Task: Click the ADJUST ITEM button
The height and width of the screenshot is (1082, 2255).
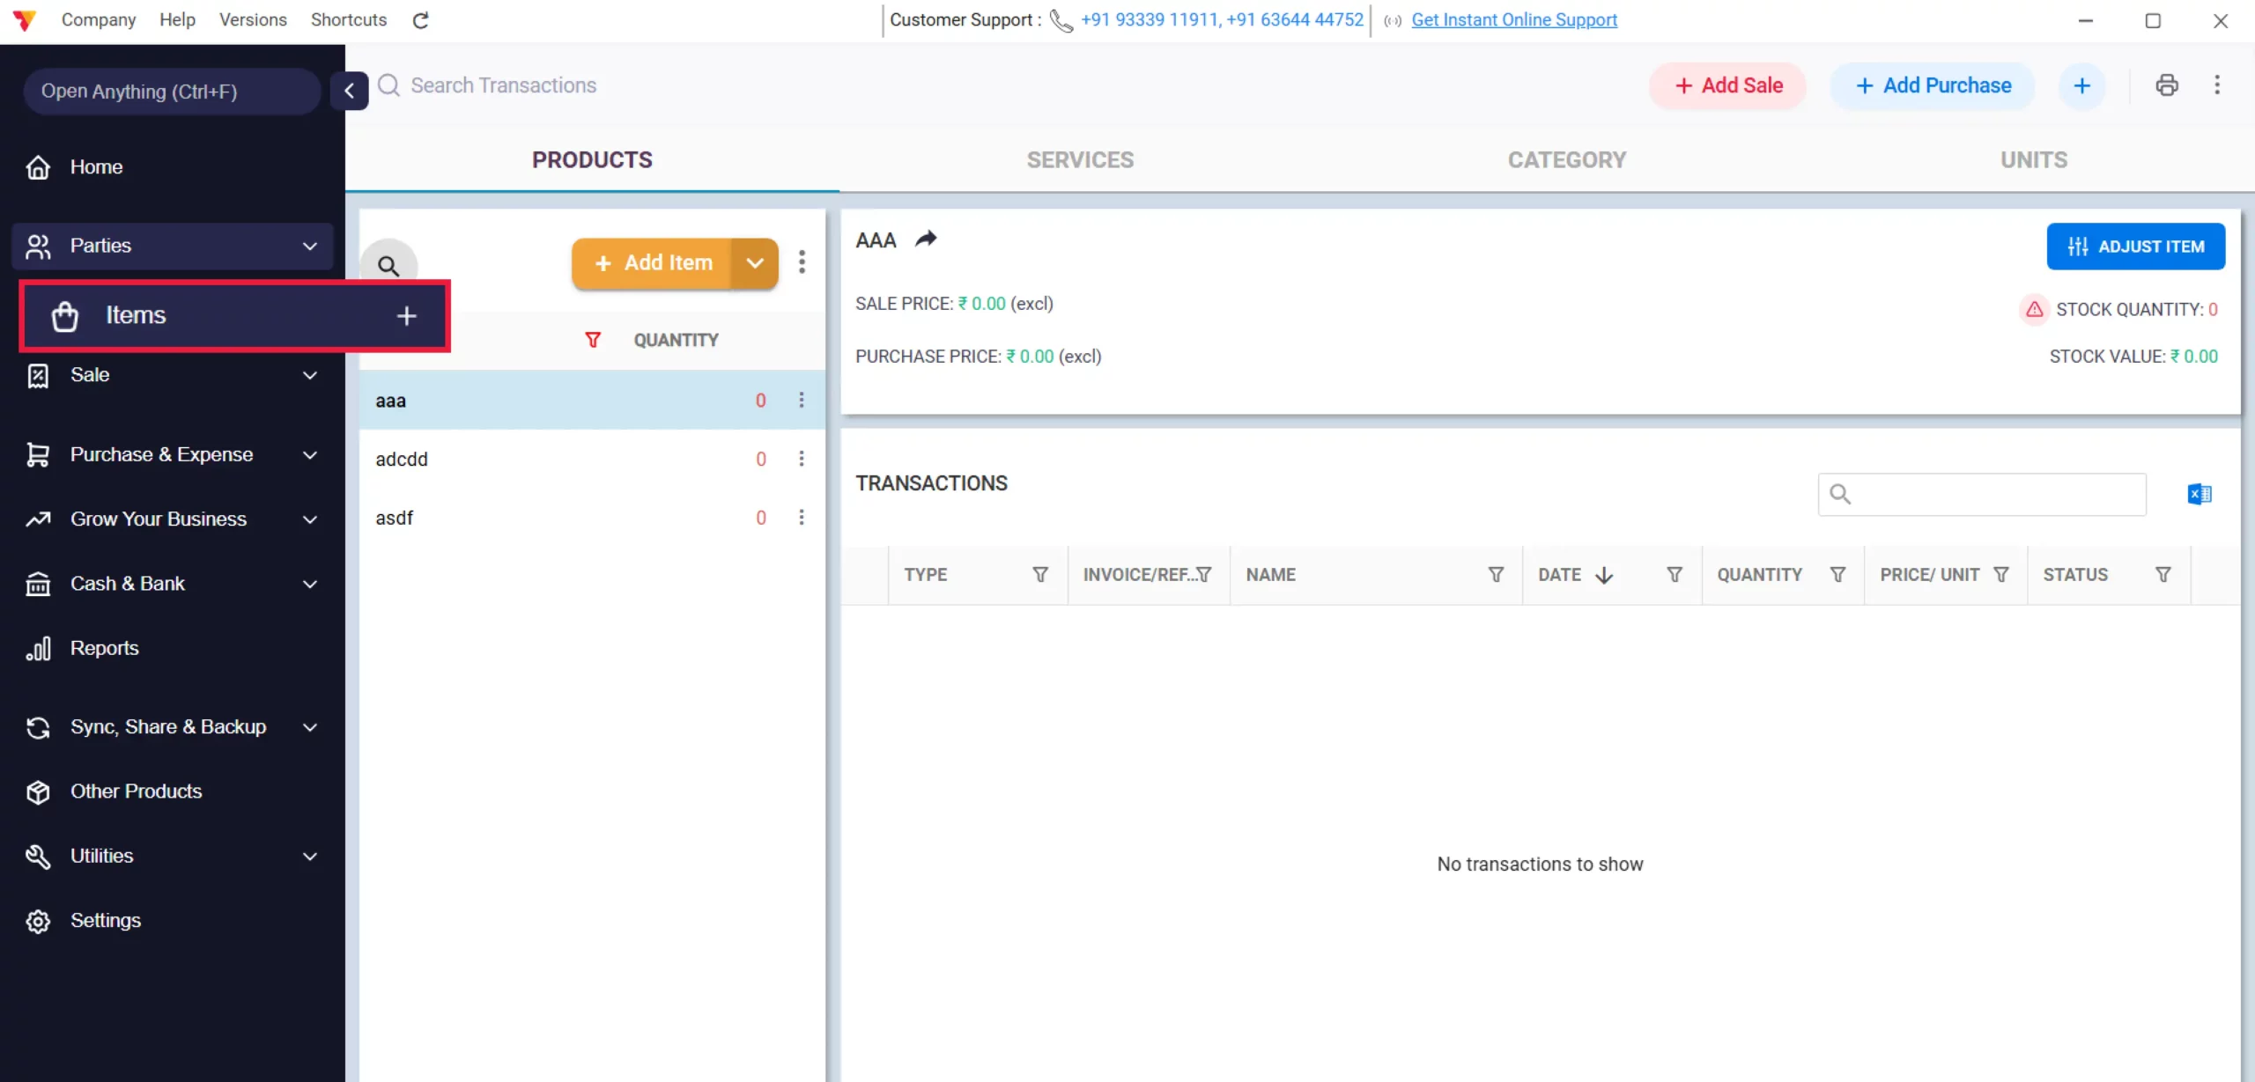Action: (x=2135, y=247)
